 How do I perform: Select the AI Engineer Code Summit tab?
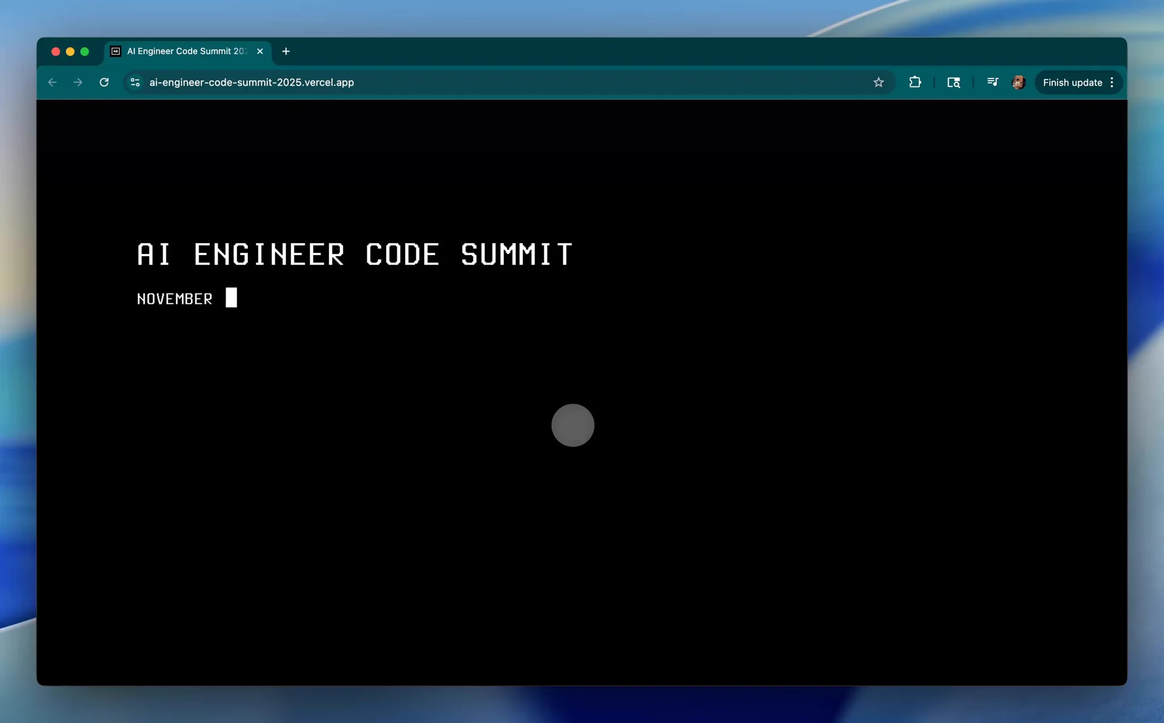188,52
